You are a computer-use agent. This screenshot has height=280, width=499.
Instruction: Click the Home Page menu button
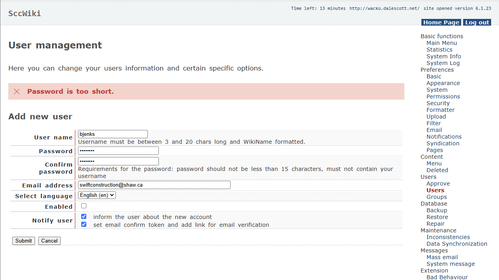coord(441,22)
